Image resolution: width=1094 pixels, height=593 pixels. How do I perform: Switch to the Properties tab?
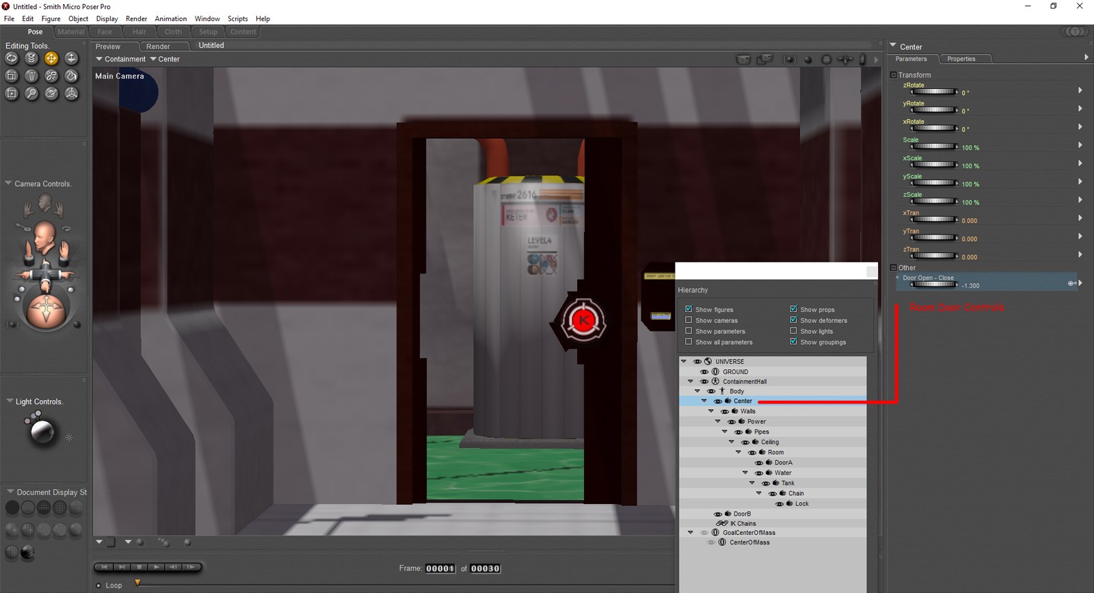point(961,59)
